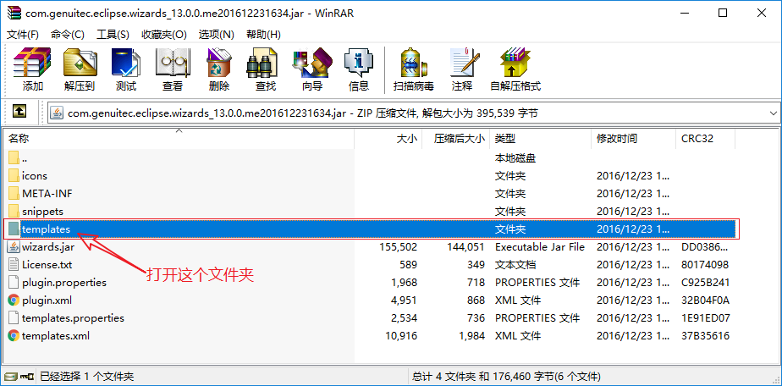Select the plugin.properties file name
The height and width of the screenshot is (386, 782).
click(x=64, y=282)
